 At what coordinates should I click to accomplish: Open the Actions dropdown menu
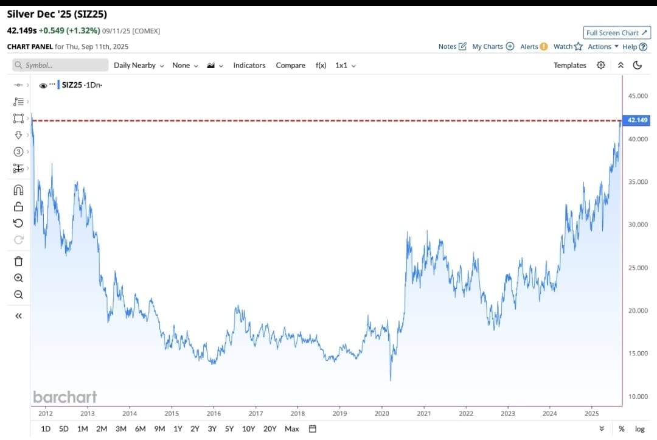coord(603,46)
